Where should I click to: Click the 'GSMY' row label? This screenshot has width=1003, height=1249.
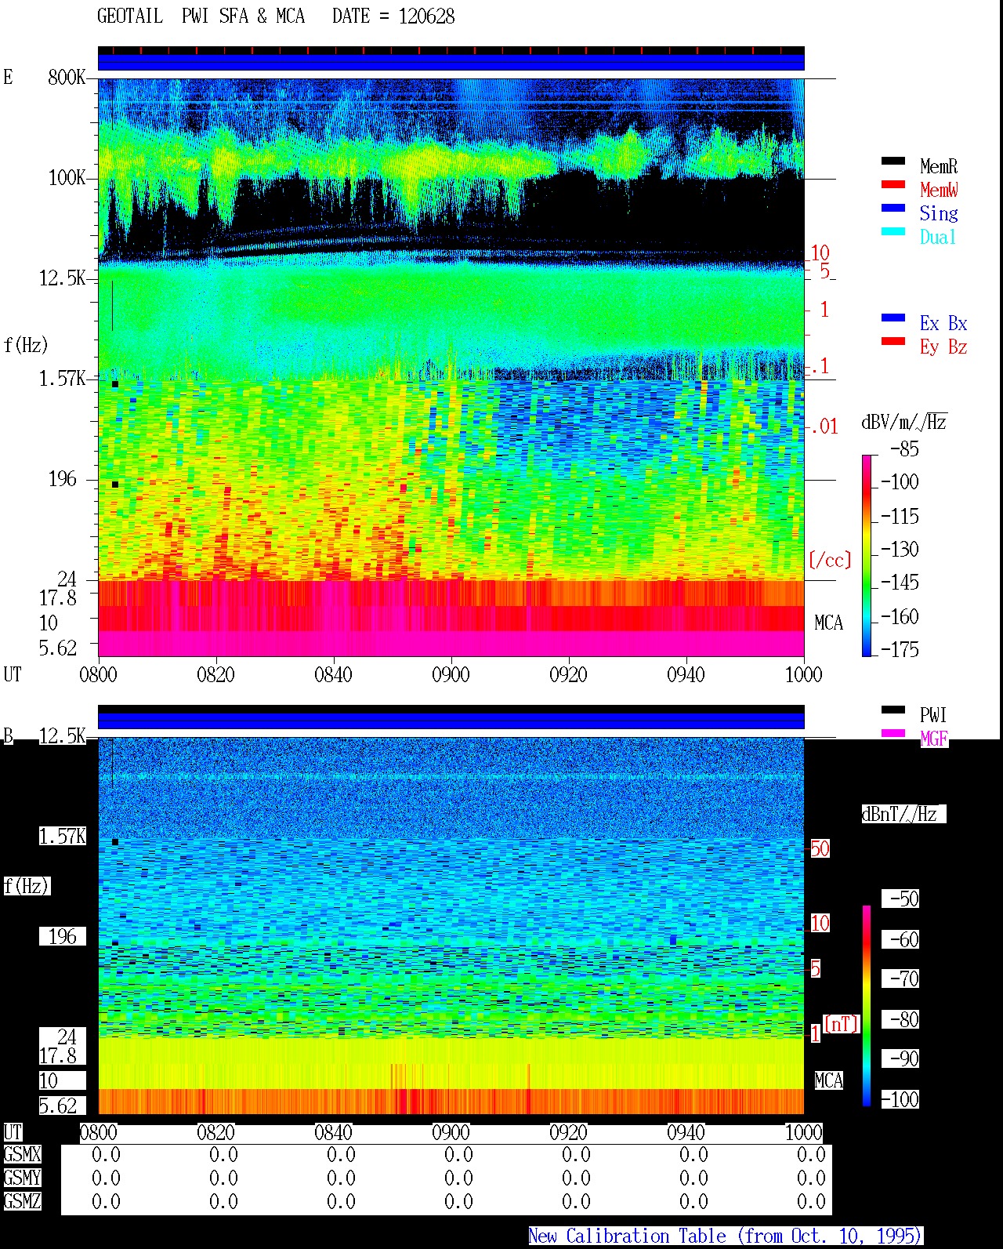pos(22,1178)
